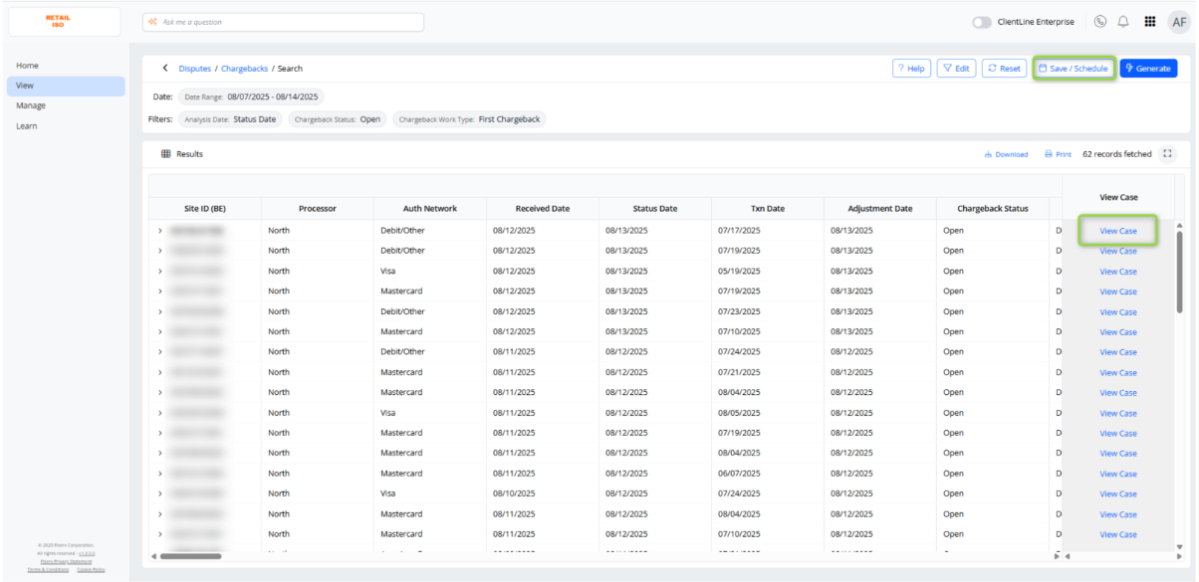Click the table's horizontal scrollbar thumb
Viewport: 1199px width, 582px height.
190,555
